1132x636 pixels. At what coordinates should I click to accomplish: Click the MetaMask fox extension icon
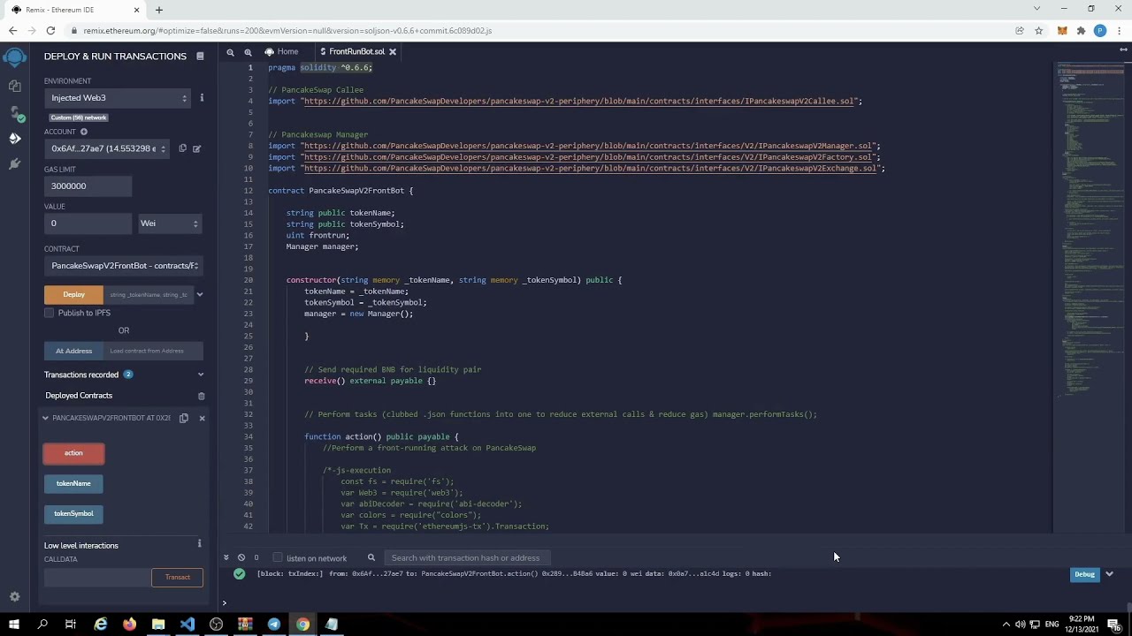pos(1062,30)
